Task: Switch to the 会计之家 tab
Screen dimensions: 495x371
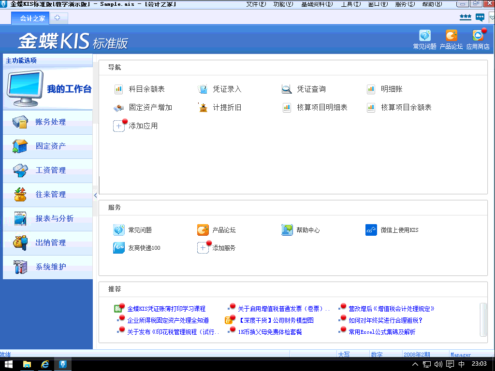Action: pyautogui.click(x=30, y=18)
